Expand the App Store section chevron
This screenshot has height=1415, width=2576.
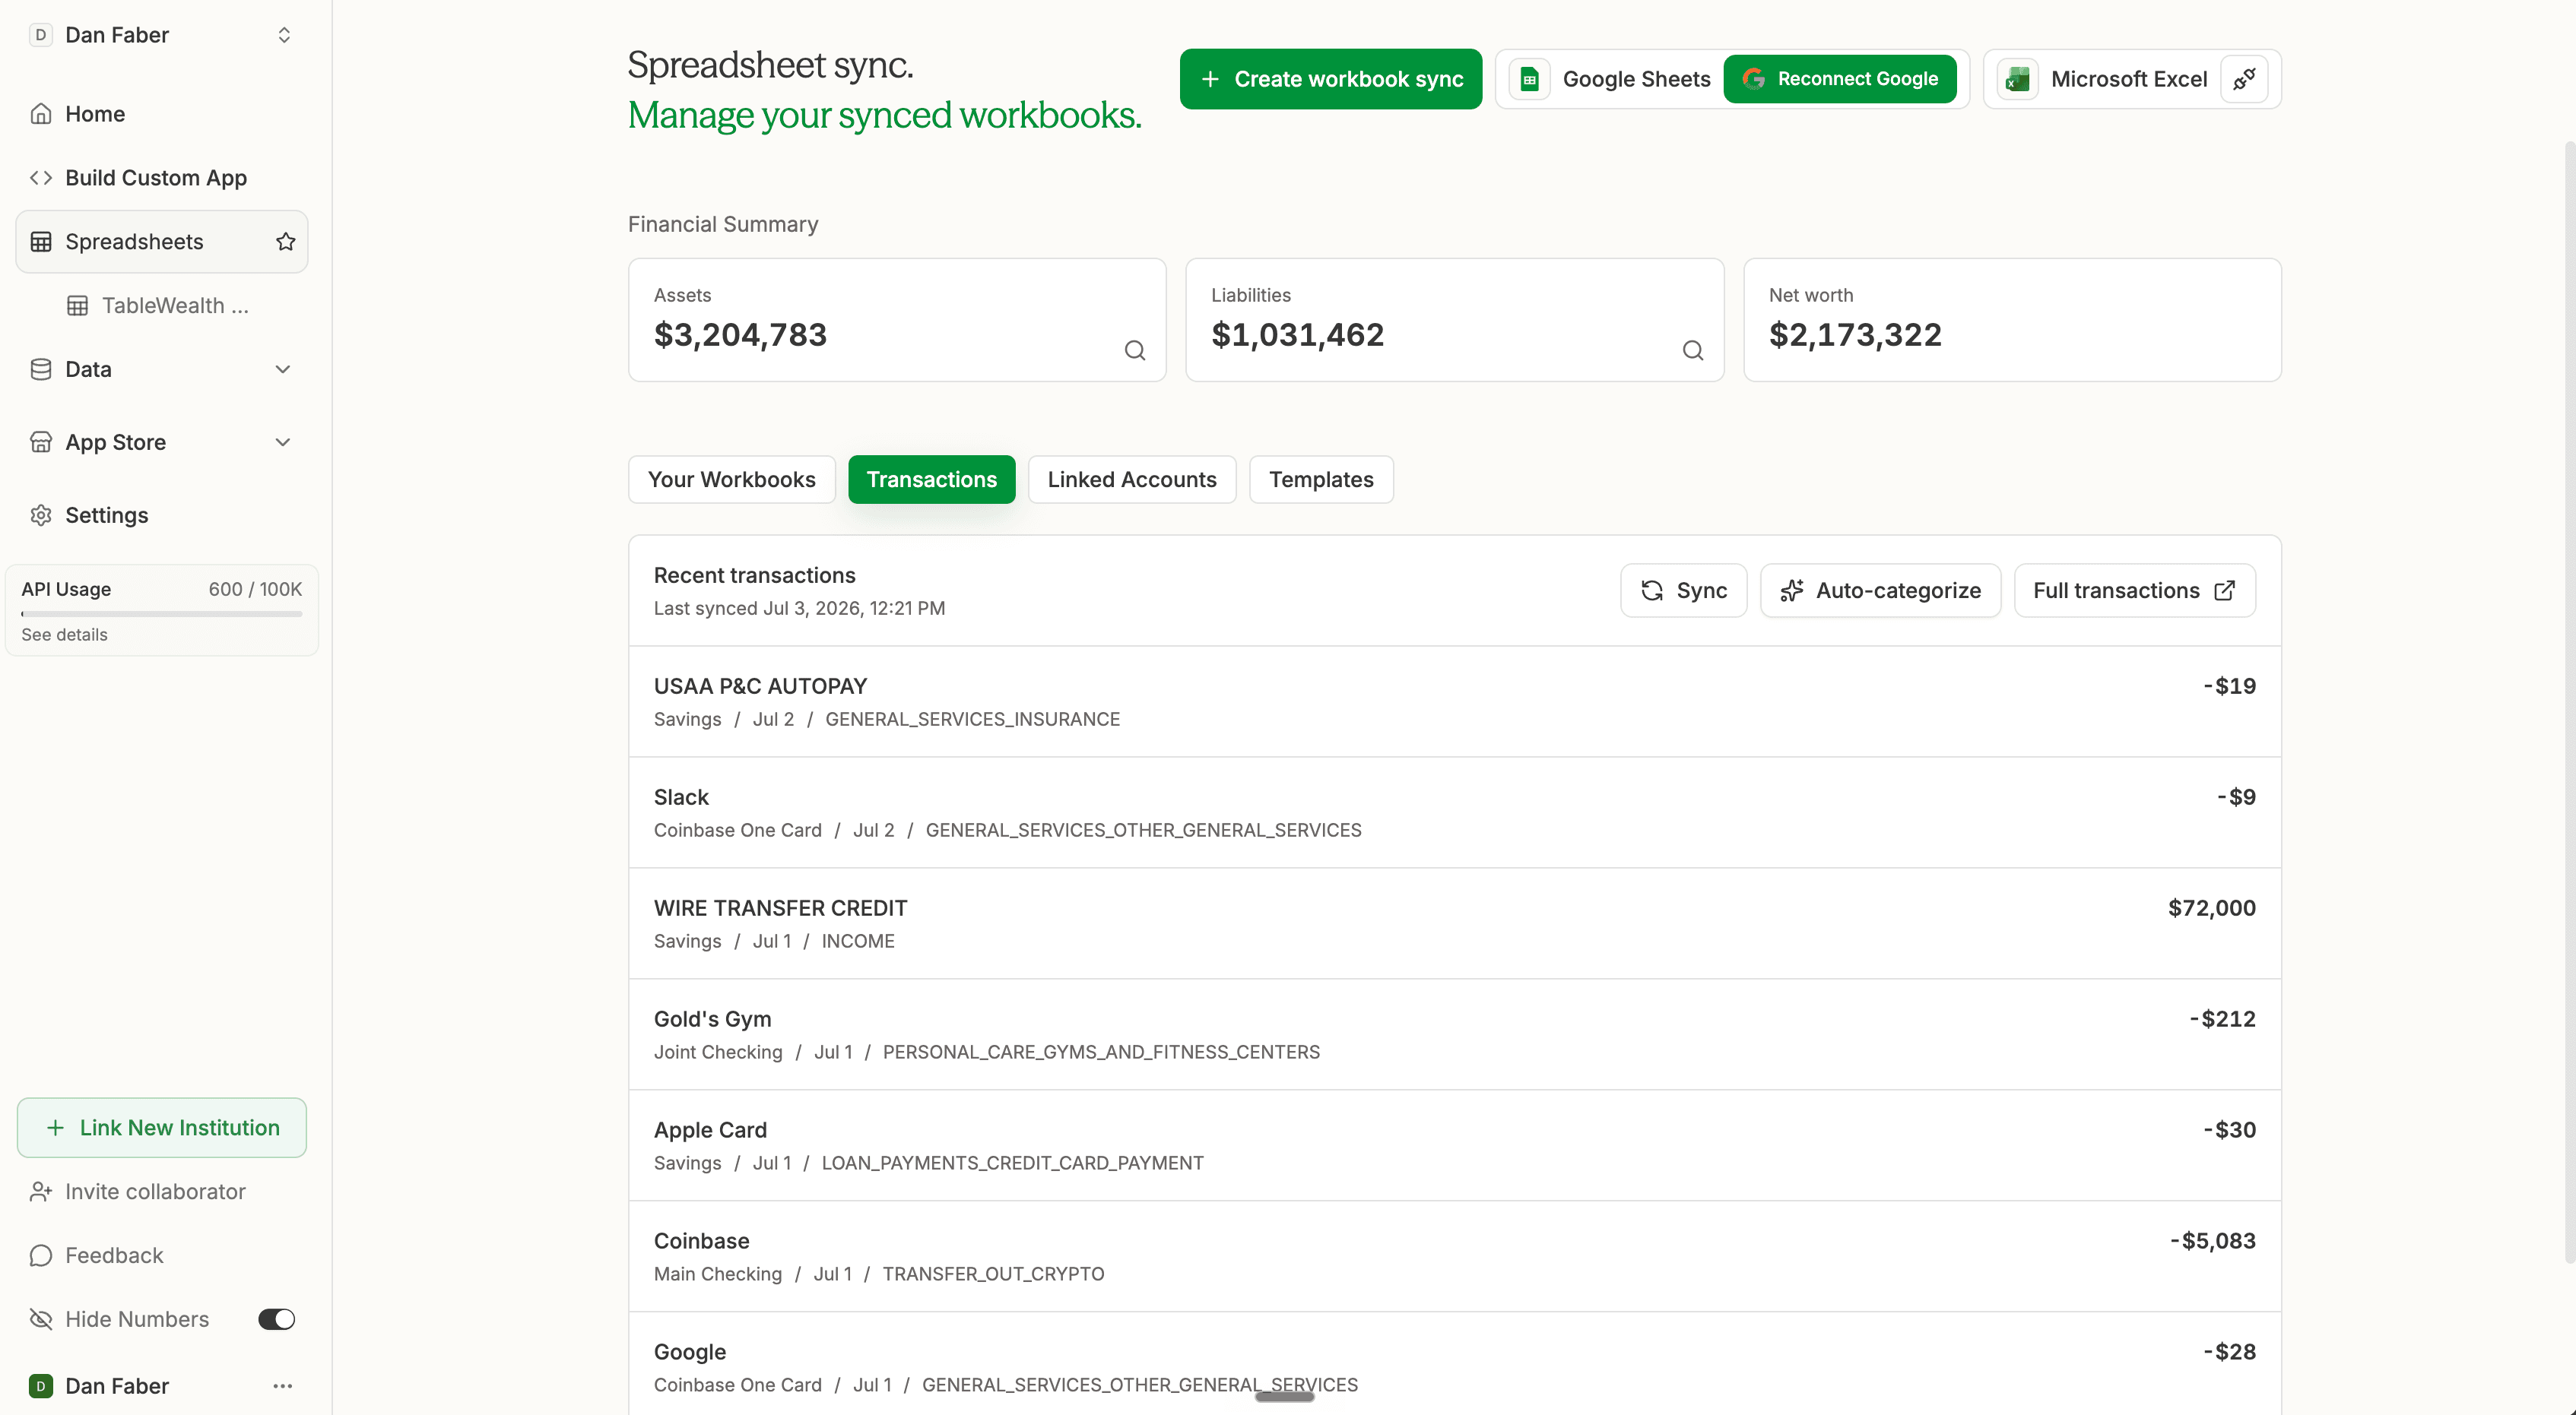point(283,443)
